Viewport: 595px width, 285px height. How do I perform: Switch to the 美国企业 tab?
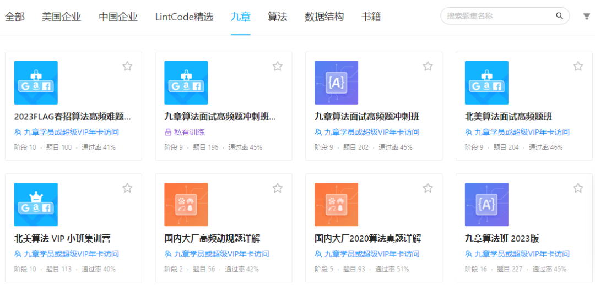[x=62, y=17]
